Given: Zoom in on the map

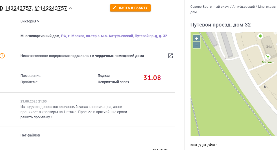Looking at the screenshot, I should tap(196, 39).
